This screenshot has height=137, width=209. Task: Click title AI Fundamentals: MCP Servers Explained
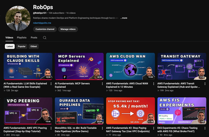pyautogui.click(x=72, y=85)
